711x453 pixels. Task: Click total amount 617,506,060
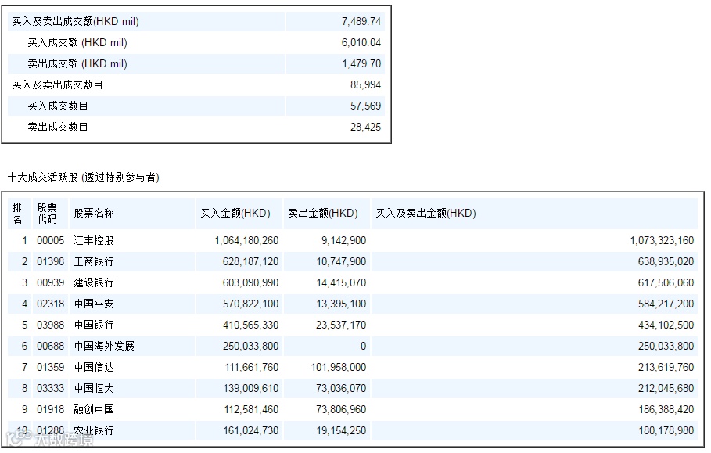pyautogui.click(x=666, y=283)
